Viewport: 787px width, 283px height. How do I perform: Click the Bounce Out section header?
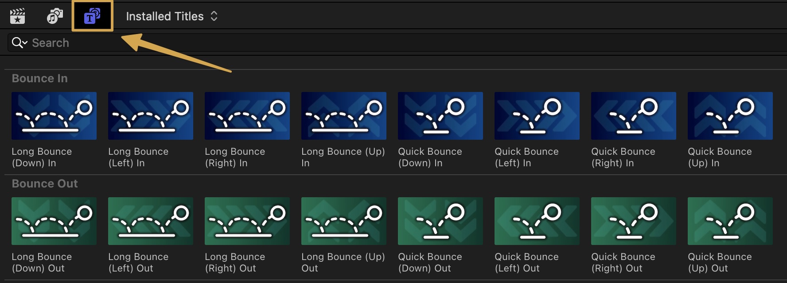point(45,184)
